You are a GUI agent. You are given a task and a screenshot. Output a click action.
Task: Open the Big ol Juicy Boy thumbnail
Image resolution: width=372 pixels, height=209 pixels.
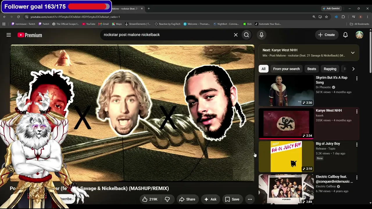[x=286, y=157]
